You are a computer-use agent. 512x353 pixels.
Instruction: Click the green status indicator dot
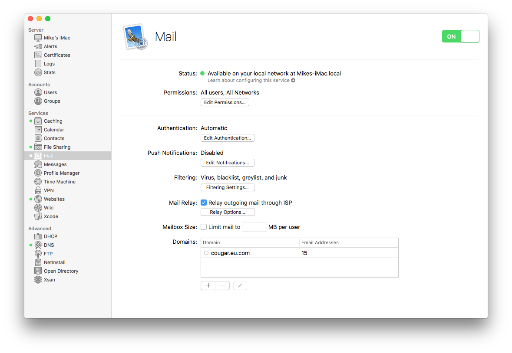click(x=202, y=73)
